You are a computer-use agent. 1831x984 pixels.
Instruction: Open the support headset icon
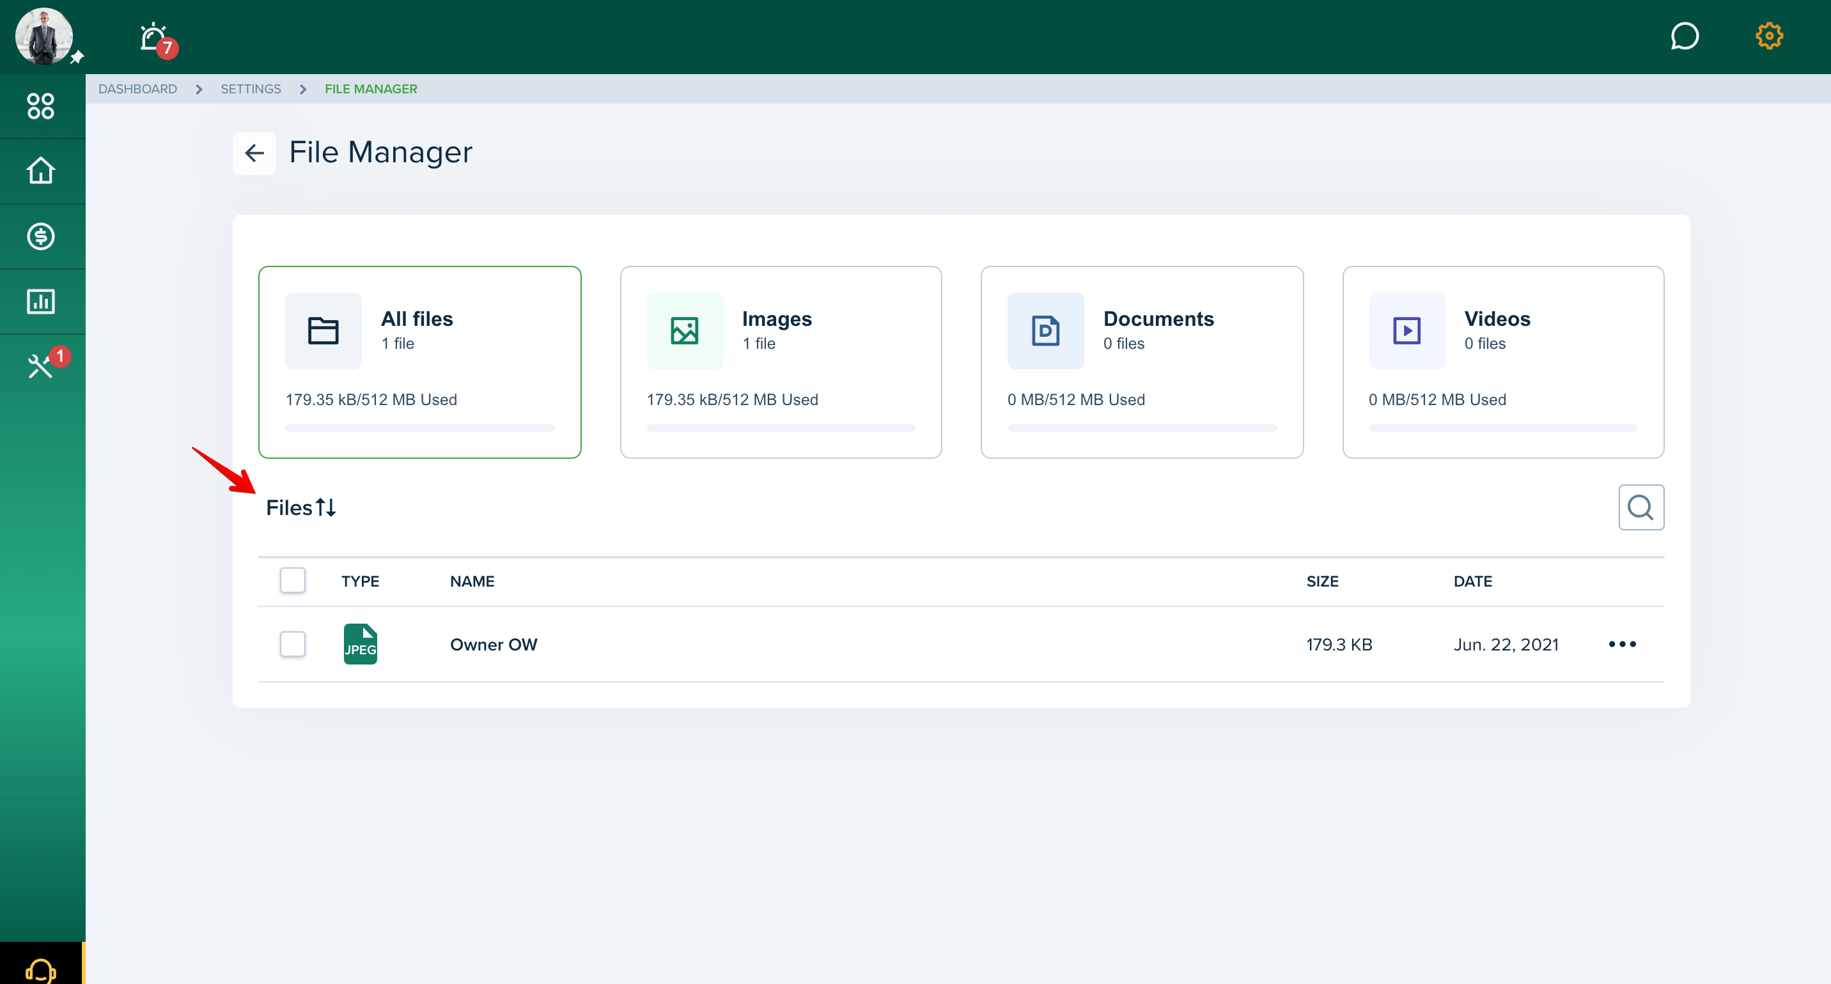coord(40,970)
